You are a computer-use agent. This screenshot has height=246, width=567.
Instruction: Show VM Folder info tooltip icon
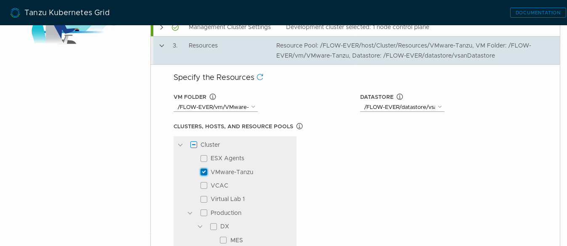(x=213, y=97)
